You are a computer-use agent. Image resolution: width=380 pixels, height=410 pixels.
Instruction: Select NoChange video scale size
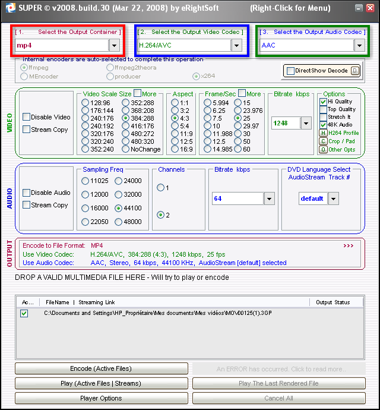[x=125, y=149]
